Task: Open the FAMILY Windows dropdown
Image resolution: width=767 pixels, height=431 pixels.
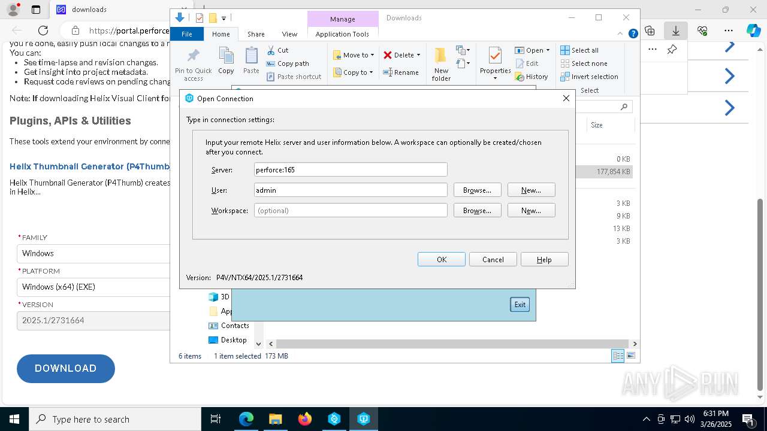Action: pyautogui.click(x=93, y=253)
